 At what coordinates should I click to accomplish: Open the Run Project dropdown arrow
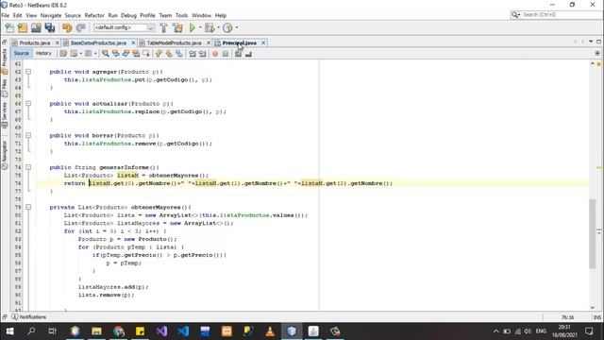(x=200, y=27)
